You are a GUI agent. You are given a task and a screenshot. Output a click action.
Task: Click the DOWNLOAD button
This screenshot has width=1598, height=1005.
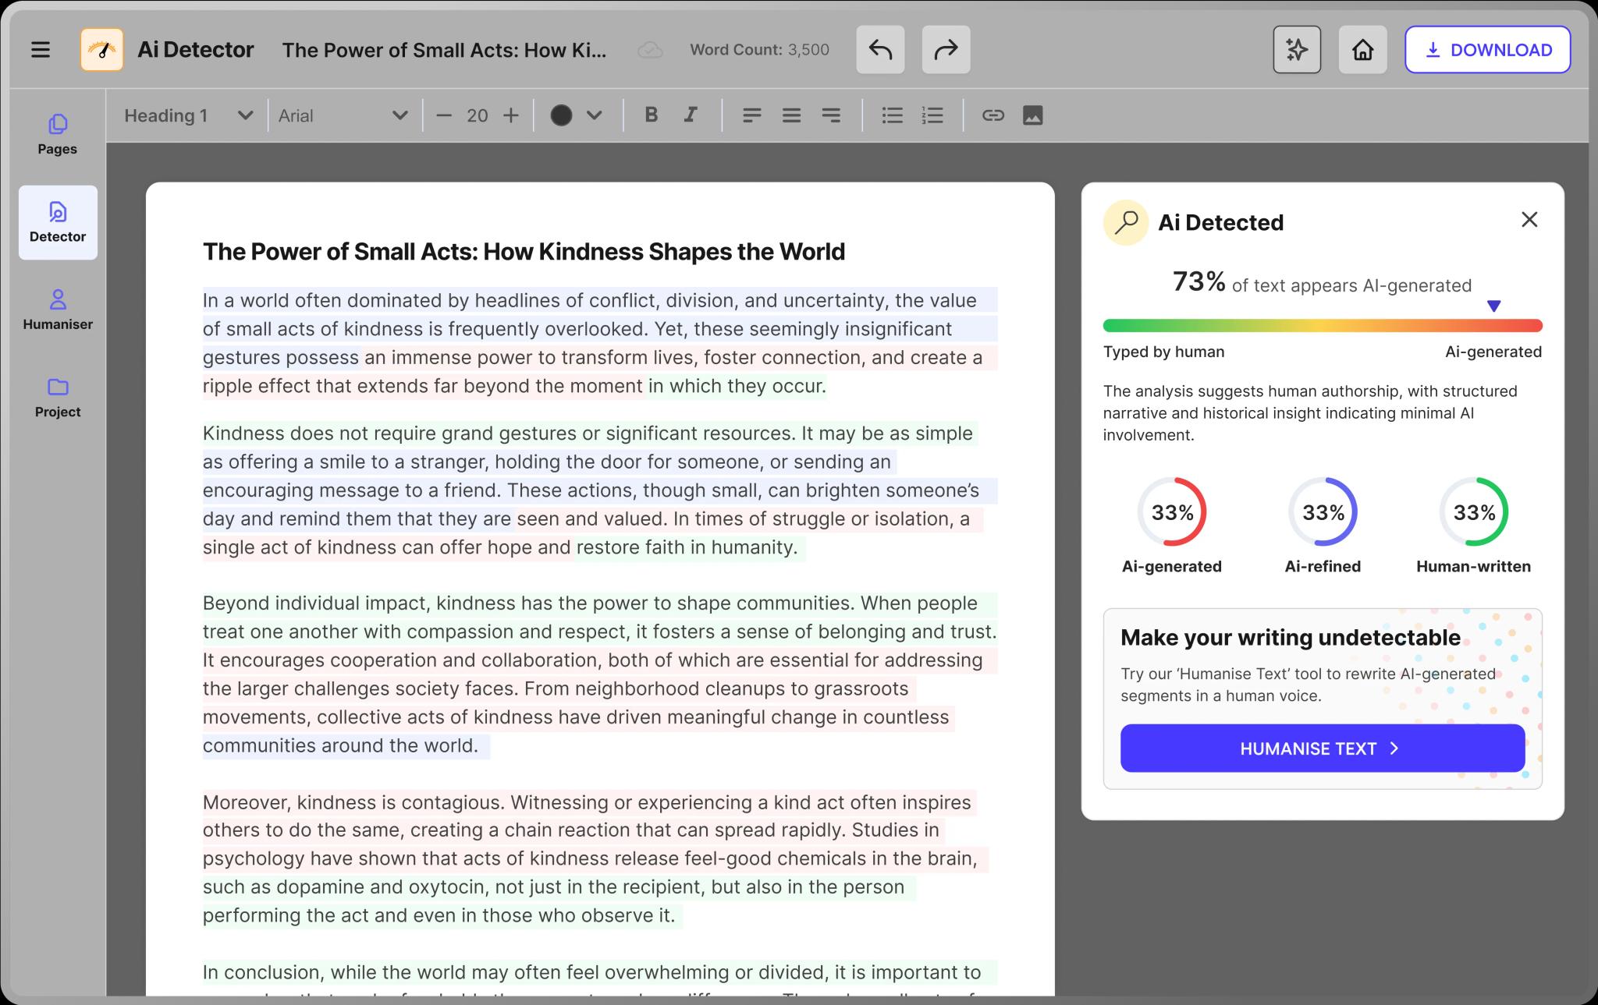[1487, 50]
